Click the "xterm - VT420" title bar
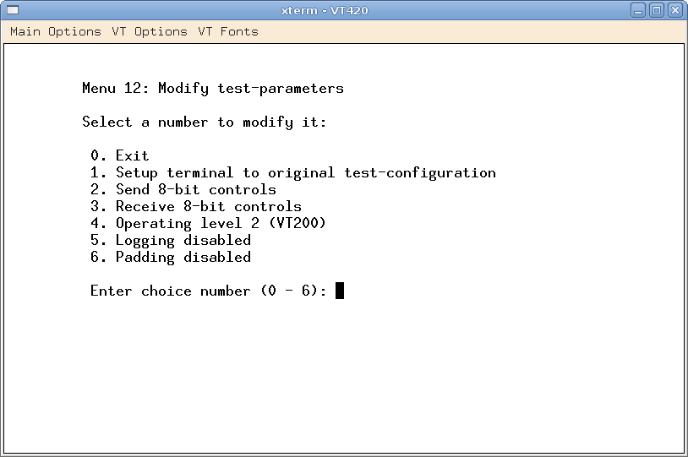The image size is (688, 457). tap(325, 10)
